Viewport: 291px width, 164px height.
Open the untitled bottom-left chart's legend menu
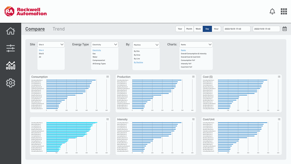point(107,119)
